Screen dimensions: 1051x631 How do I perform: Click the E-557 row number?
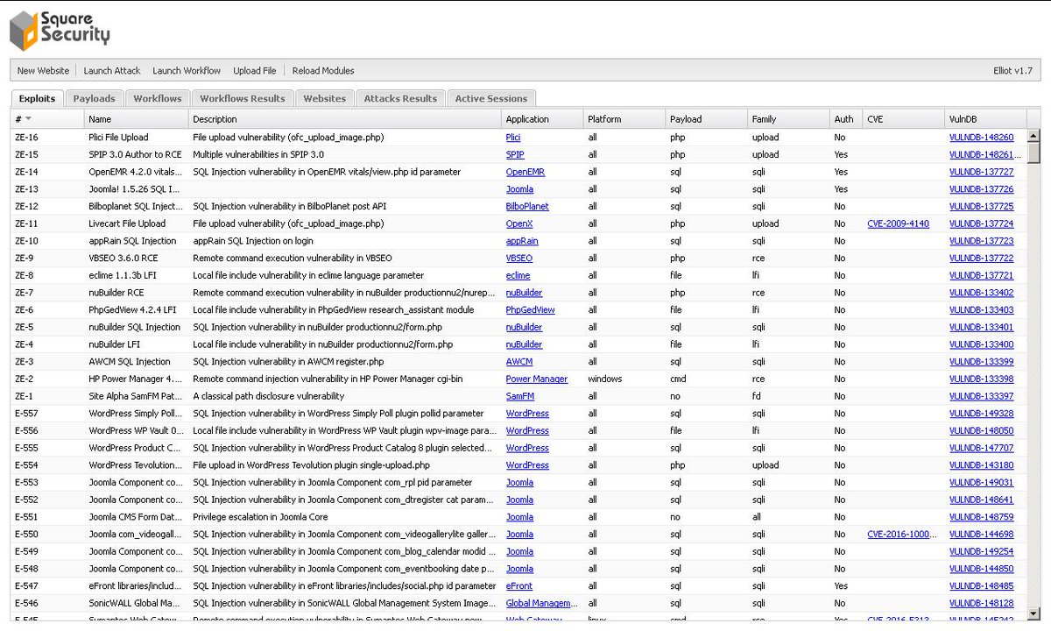click(x=26, y=414)
